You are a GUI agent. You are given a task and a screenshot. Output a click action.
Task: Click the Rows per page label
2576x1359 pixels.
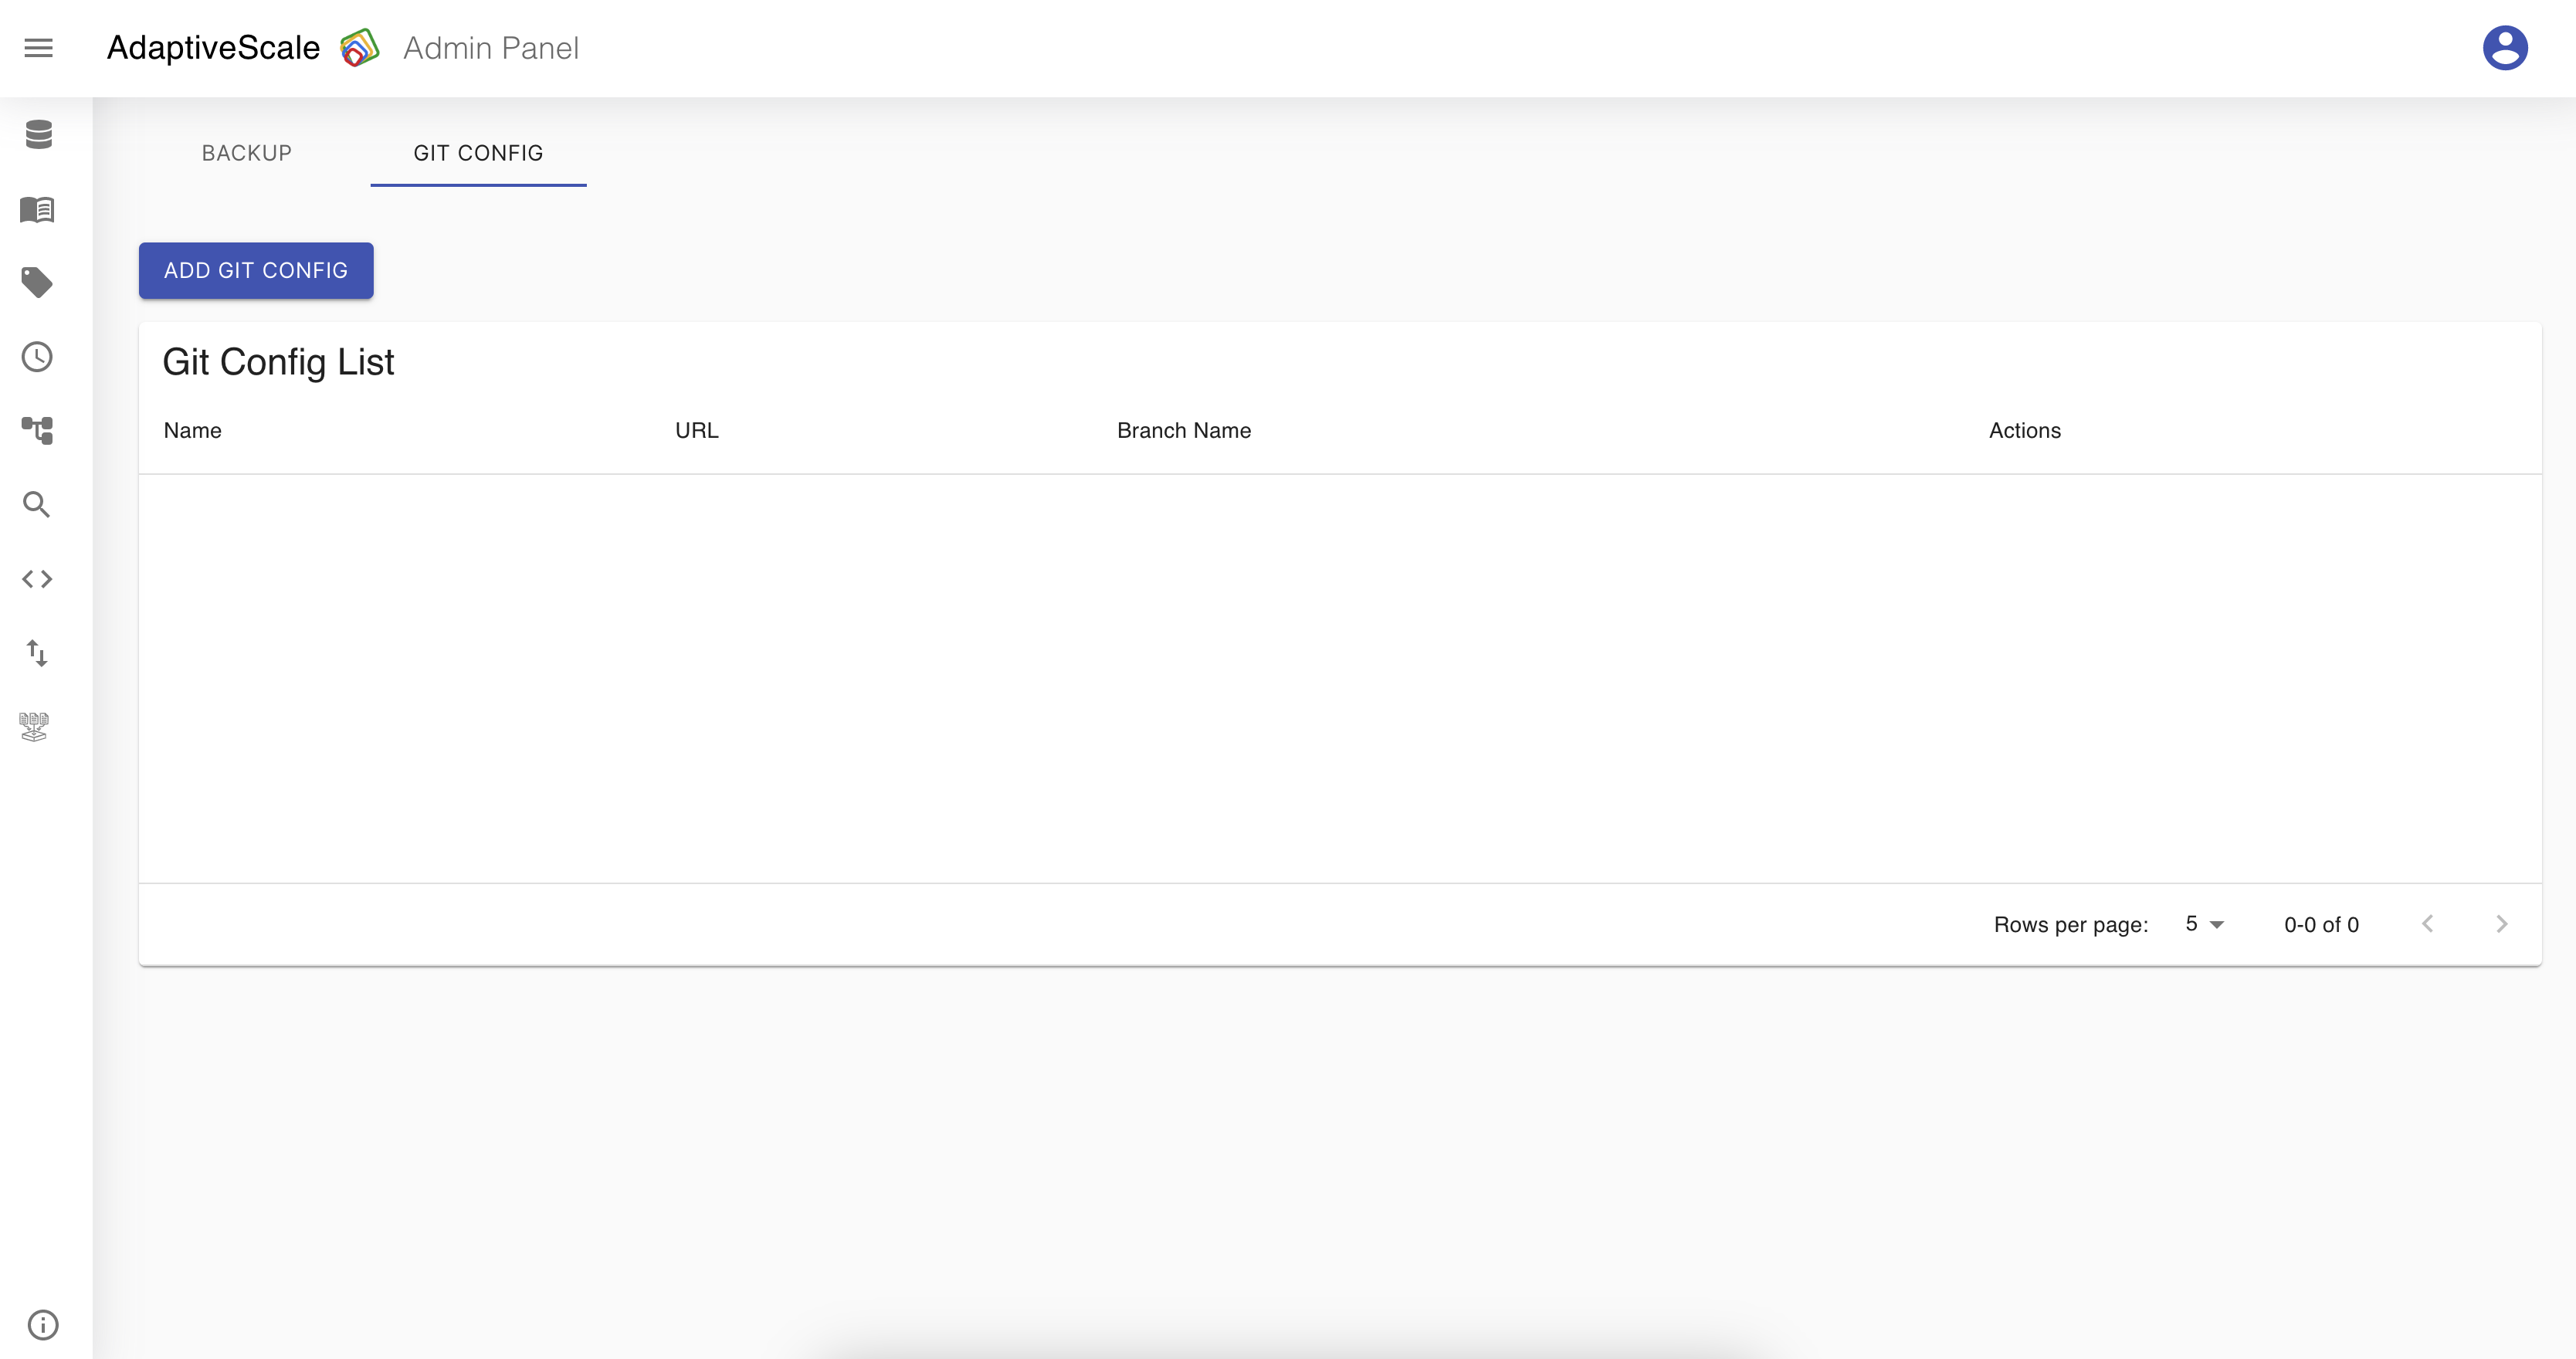click(2071, 925)
